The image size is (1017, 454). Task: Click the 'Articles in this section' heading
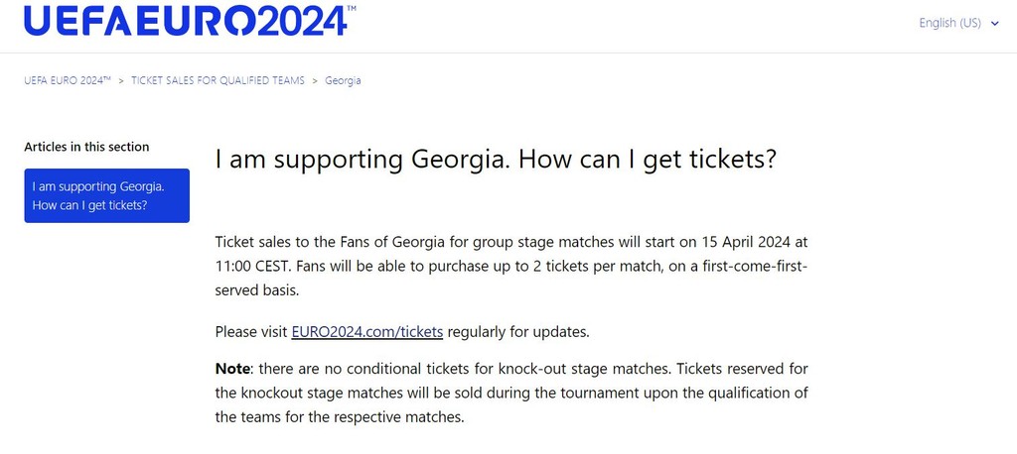point(87,147)
